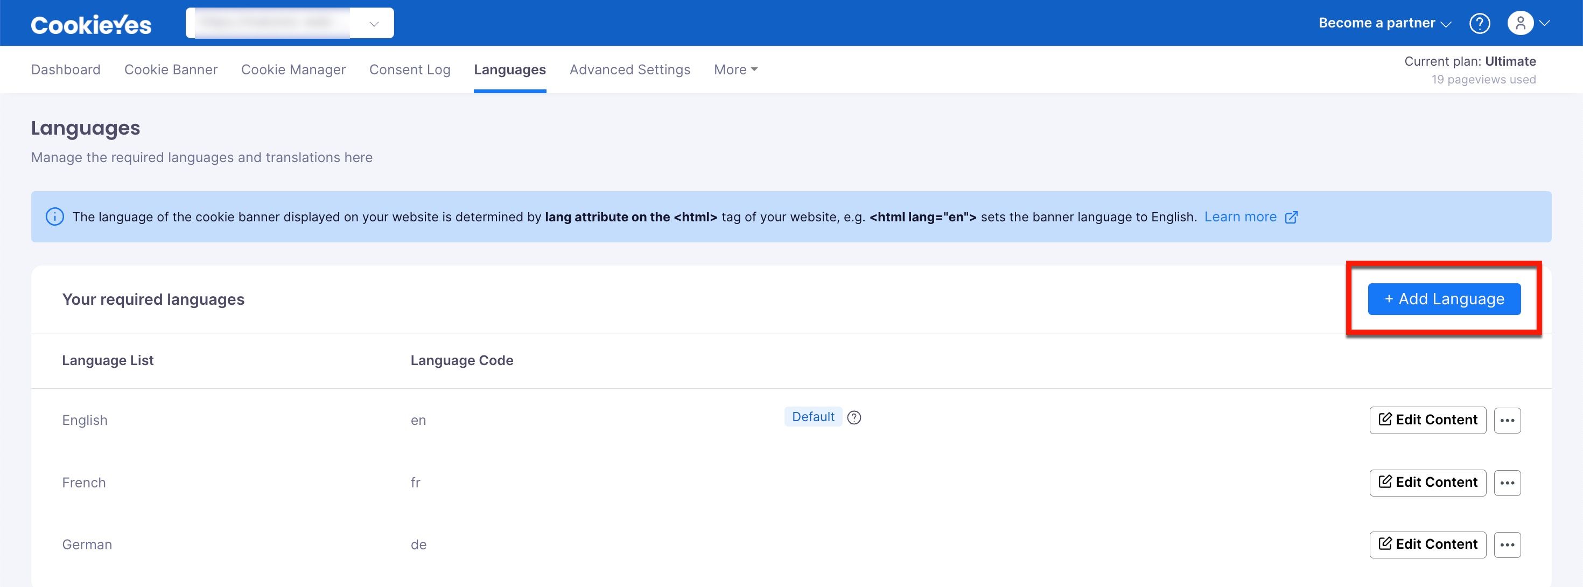The height and width of the screenshot is (587, 1583).
Task: Click the English language name
Action: coord(85,421)
